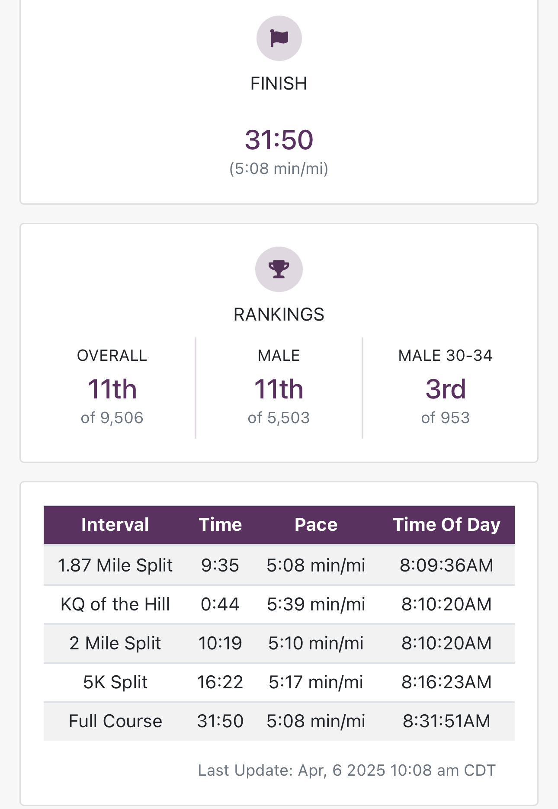Viewport: 558px width, 809px height.
Task: Click the FINISH heading label
Action: 279,83
